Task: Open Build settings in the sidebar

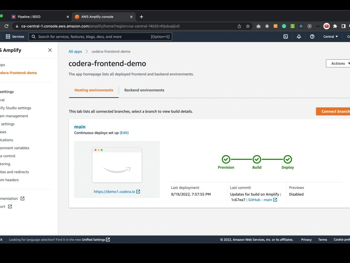Action: 7,124
